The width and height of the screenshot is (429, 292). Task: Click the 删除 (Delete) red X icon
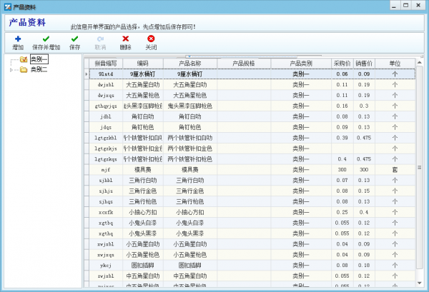[x=126, y=39]
